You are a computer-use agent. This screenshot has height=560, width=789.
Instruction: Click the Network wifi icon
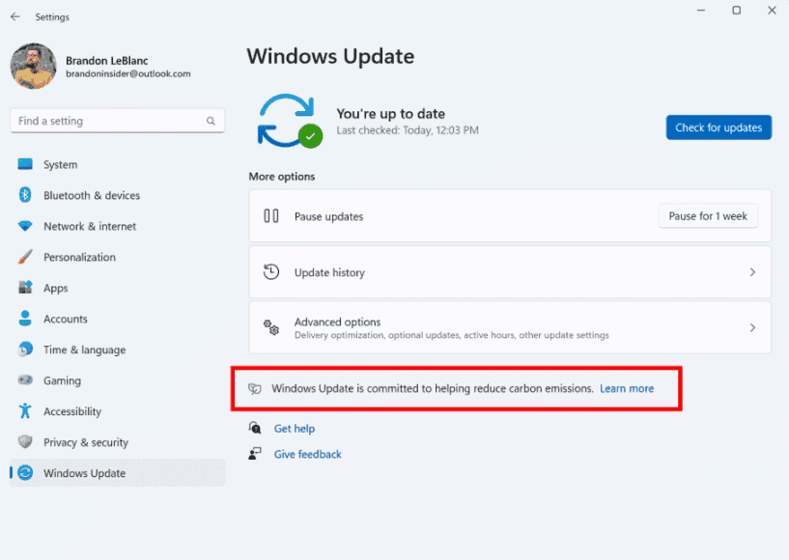pyautogui.click(x=25, y=226)
